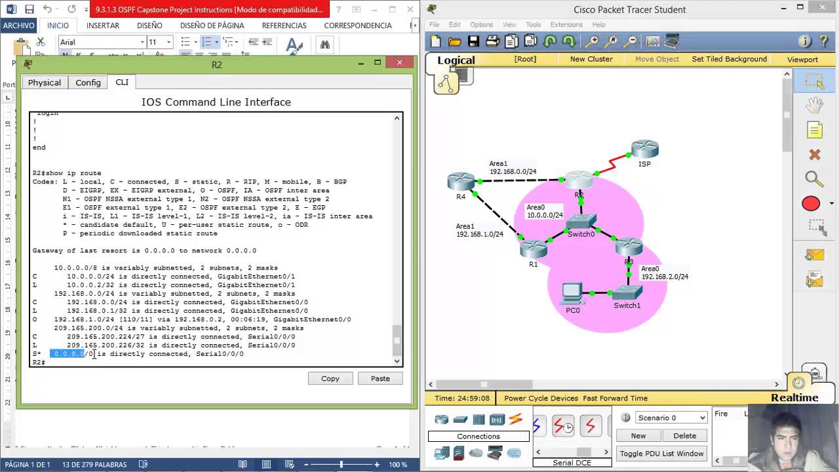Click the ISP router in the topology
839x472 pixels.
coord(645,149)
